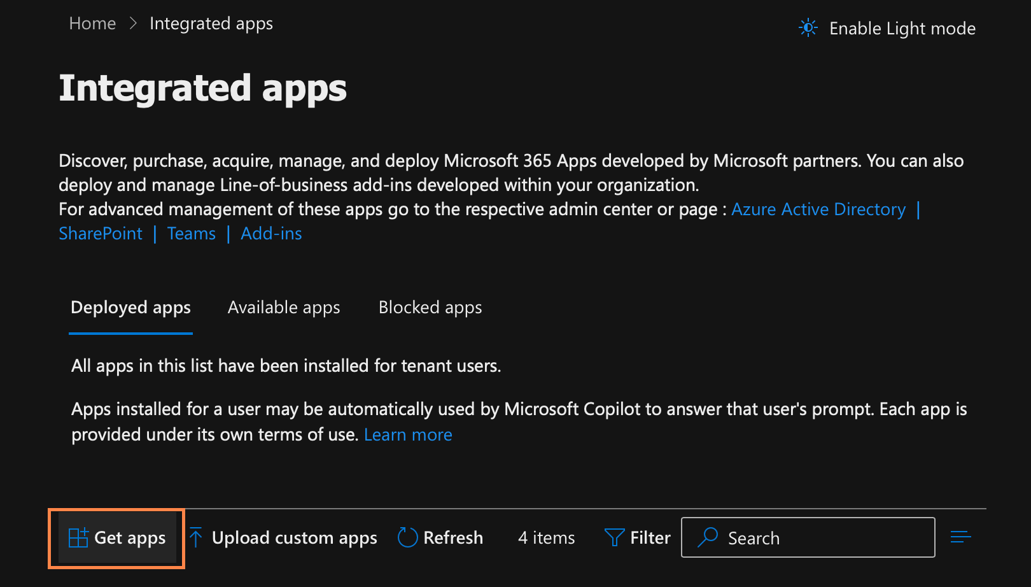Viewport: 1031px width, 587px height.
Task: Click the Get apps label
Action: pos(130,538)
